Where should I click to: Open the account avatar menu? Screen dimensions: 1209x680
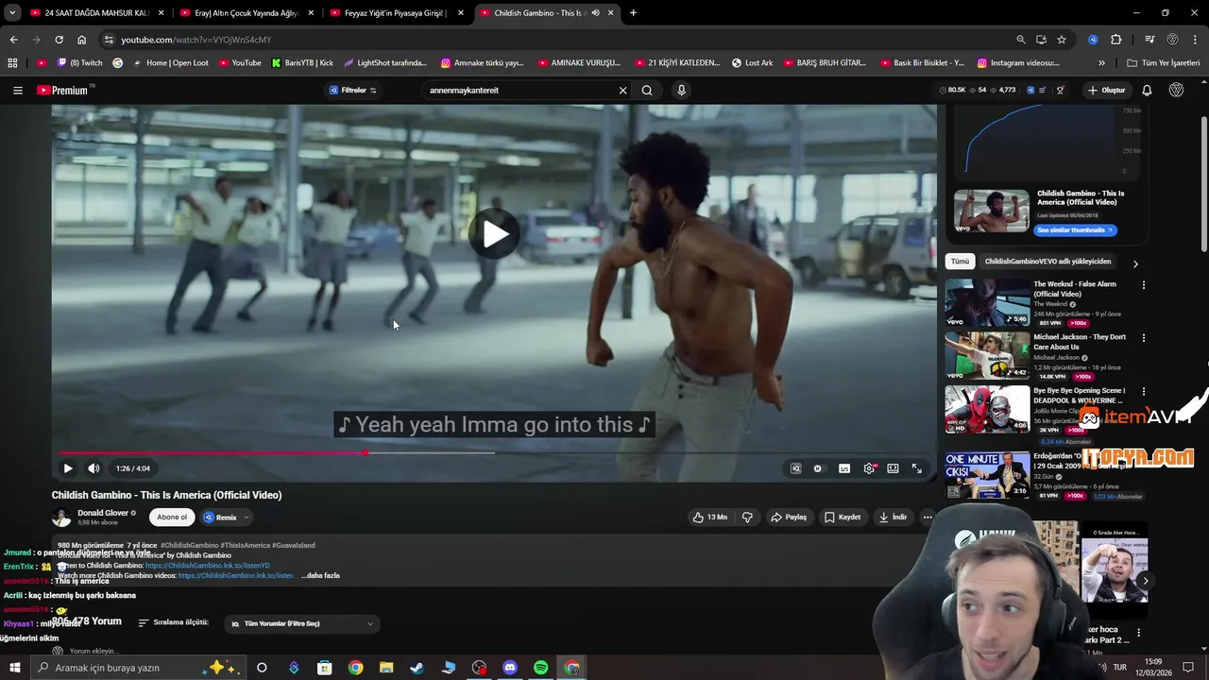tap(1176, 91)
